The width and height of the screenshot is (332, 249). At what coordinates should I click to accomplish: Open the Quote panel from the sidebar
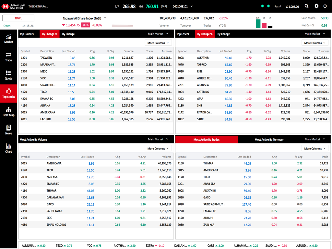[x=8, y=75]
